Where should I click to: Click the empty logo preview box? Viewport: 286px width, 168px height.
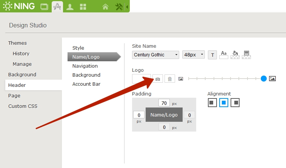click(x=141, y=79)
